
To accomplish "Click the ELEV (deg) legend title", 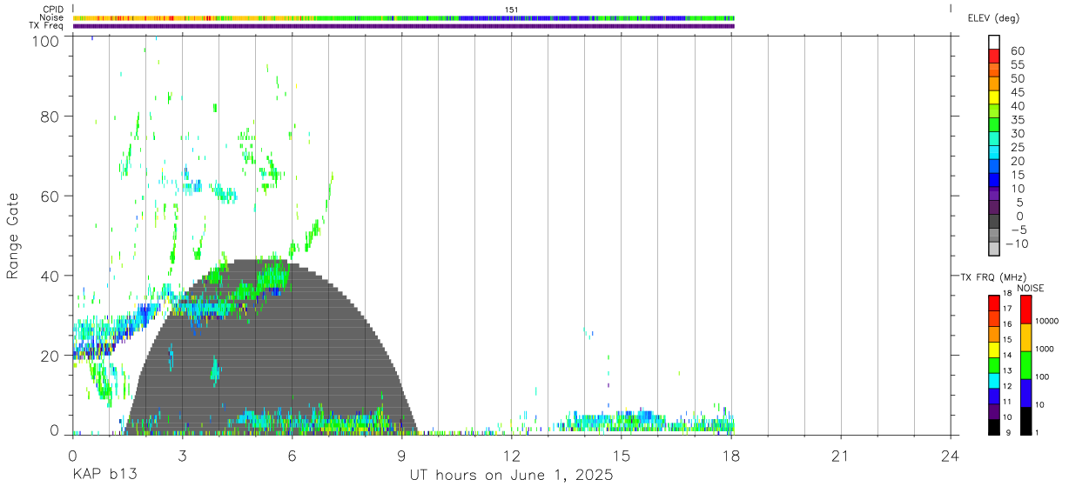I will (x=992, y=18).
